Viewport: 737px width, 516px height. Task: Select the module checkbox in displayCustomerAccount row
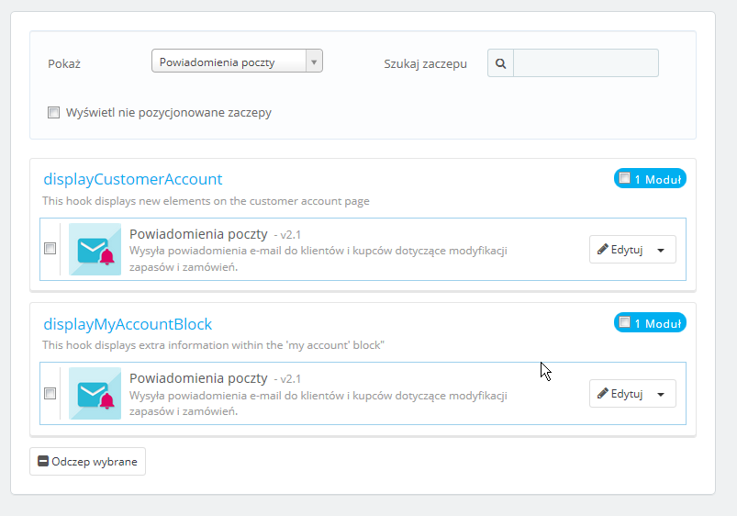click(50, 249)
